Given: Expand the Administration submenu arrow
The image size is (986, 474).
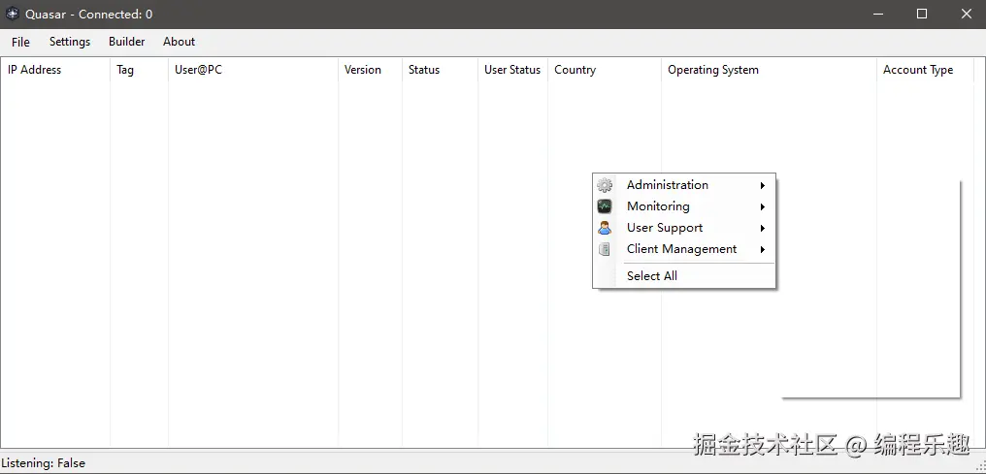Looking at the screenshot, I should point(762,185).
